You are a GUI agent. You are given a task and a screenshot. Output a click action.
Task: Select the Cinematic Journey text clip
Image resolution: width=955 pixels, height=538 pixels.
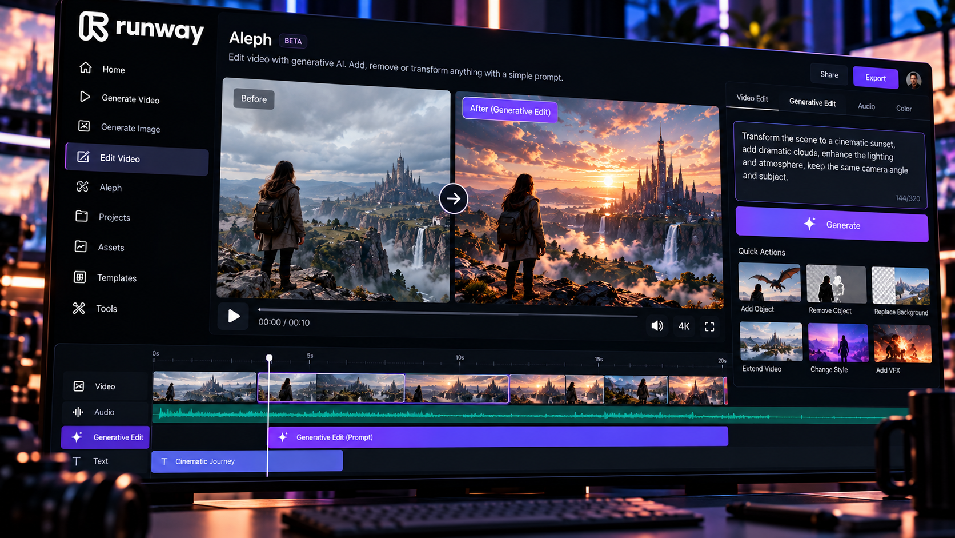[247, 461]
